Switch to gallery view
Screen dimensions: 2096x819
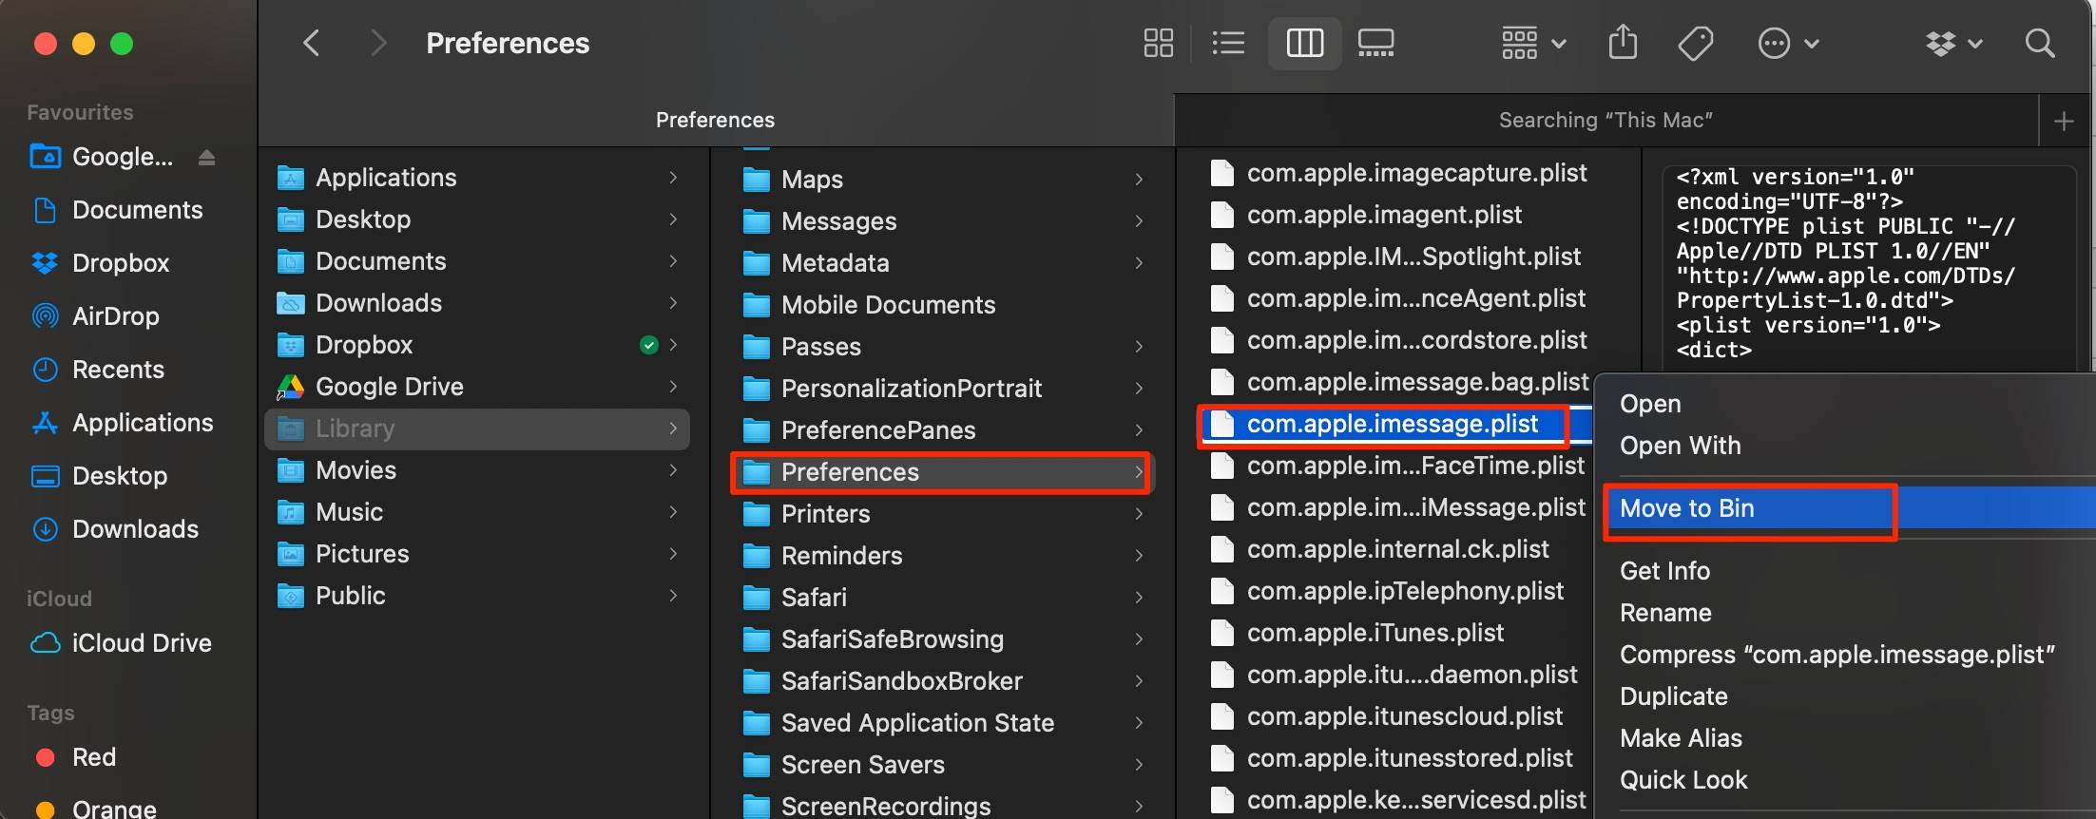1375,43
